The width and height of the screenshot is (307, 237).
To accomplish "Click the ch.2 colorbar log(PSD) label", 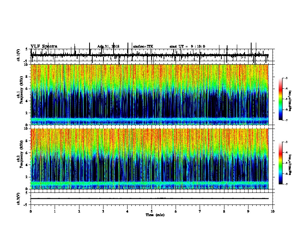I will click(x=290, y=165).
